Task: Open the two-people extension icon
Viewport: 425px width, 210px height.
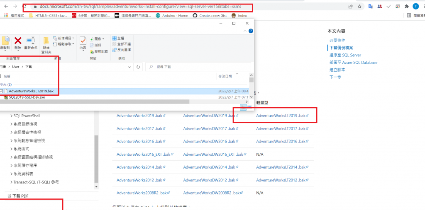Action: tap(380, 7)
